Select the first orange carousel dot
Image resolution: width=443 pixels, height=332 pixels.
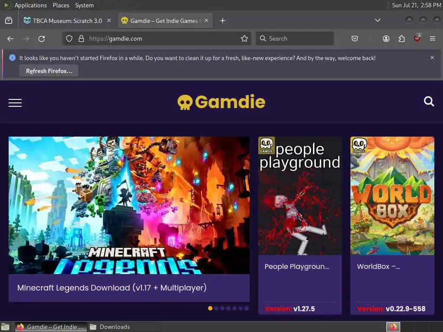pos(210,308)
